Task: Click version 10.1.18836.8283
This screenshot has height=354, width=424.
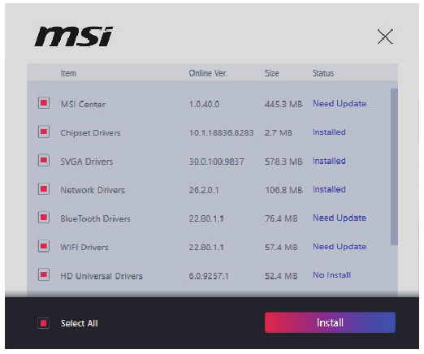Action: (x=221, y=132)
